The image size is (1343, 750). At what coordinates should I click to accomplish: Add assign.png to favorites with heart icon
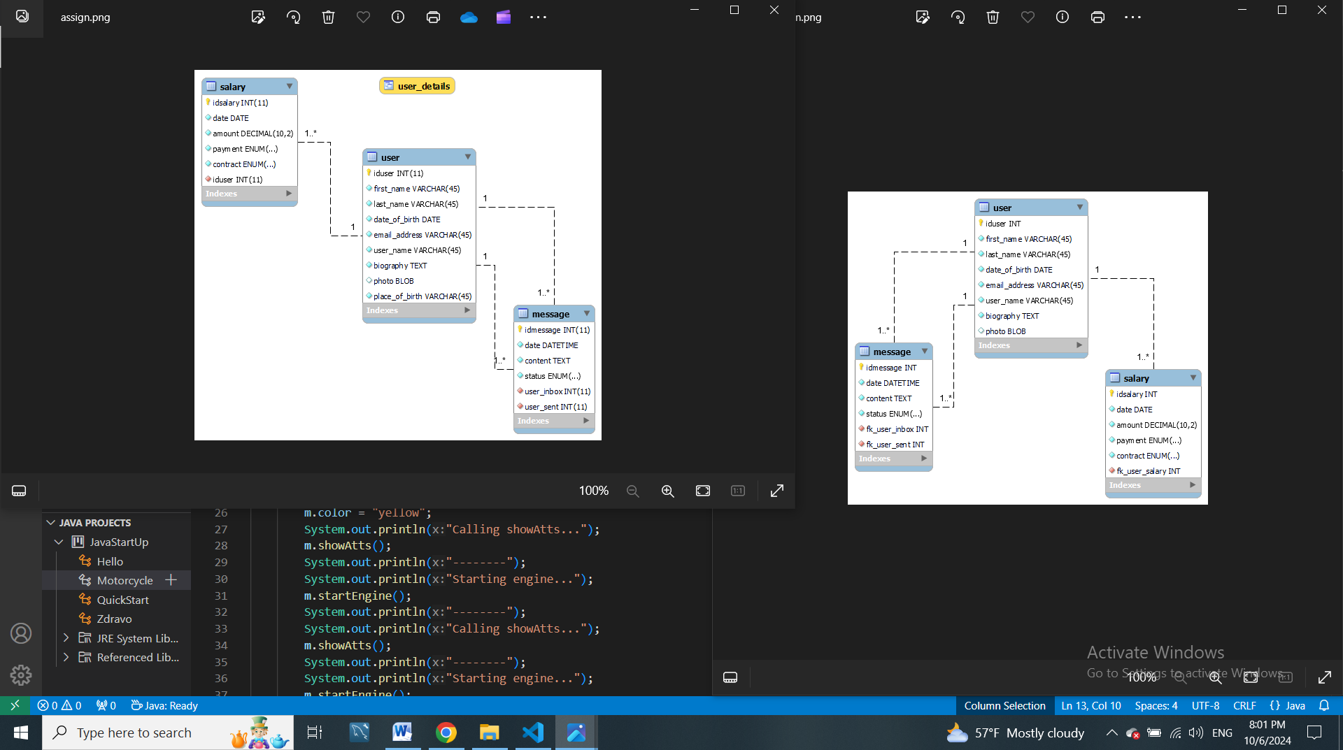[x=363, y=17]
